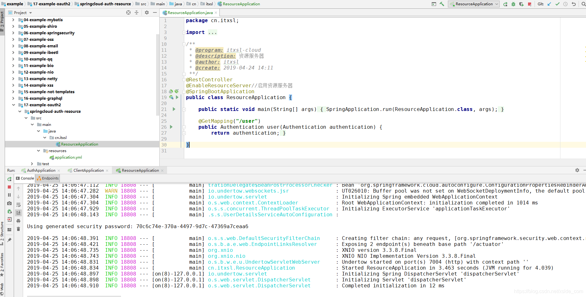Print console output with printer icon

[x=18, y=221]
